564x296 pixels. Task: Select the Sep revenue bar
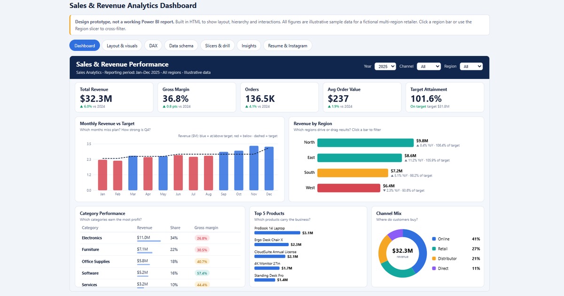click(x=224, y=171)
